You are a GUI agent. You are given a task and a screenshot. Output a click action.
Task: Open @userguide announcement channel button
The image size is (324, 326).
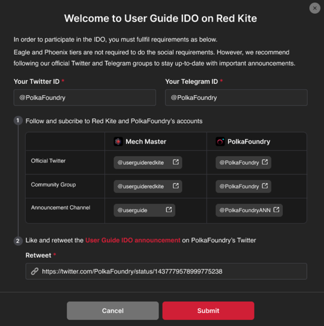click(x=144, y=210)
